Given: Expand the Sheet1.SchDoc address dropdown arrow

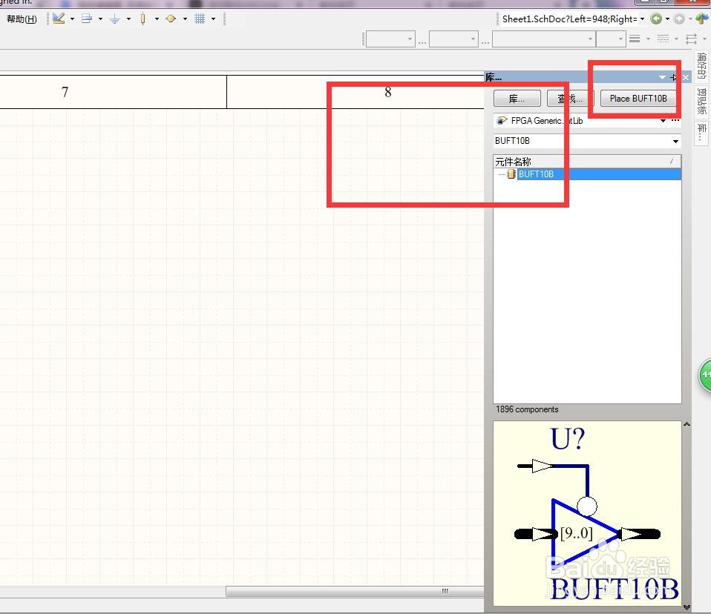Looking at the screenshot, I should [642, 19].
